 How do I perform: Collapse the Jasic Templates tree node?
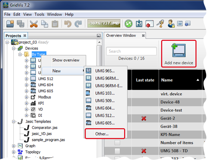[14, 122]
